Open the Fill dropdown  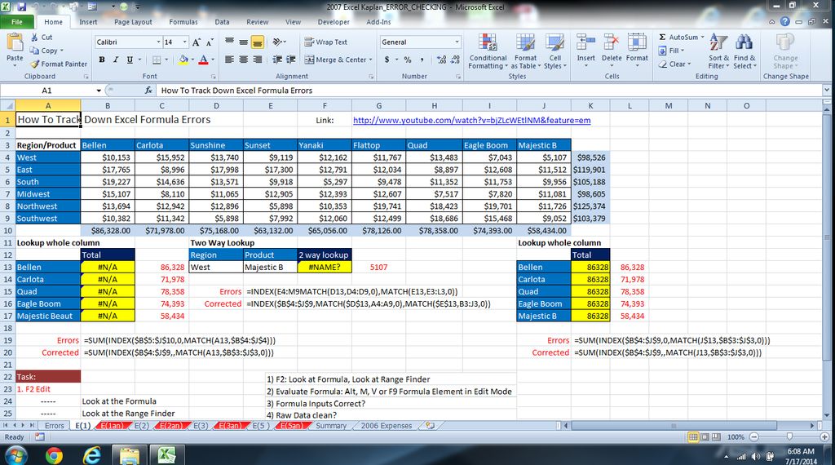(672, 51)
